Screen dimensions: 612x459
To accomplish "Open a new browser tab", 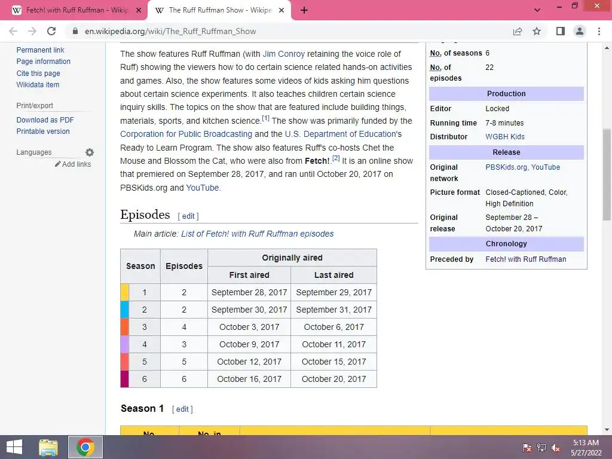I will point(304,11).
